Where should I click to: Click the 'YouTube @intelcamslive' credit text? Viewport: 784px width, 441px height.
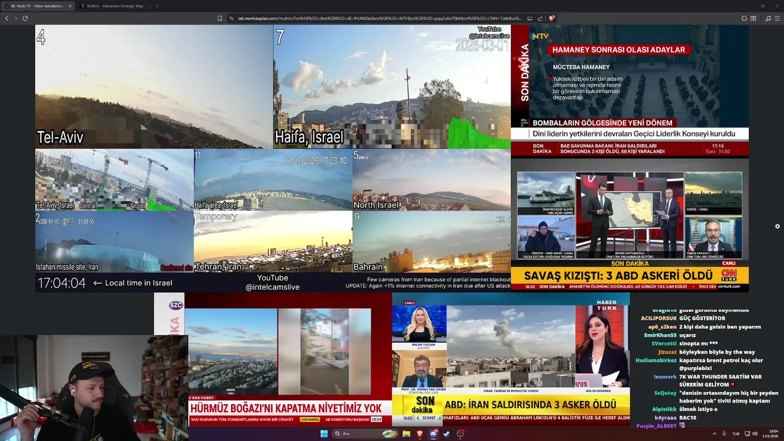click(x=273, y=282)
